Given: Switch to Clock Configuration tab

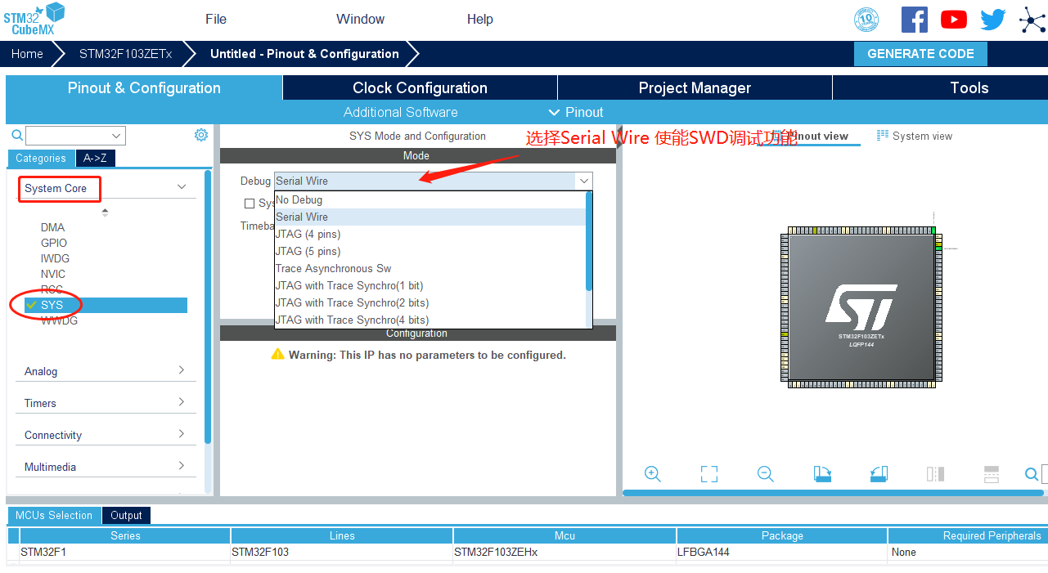Looking at the screenshot, I should pos(420,87).
